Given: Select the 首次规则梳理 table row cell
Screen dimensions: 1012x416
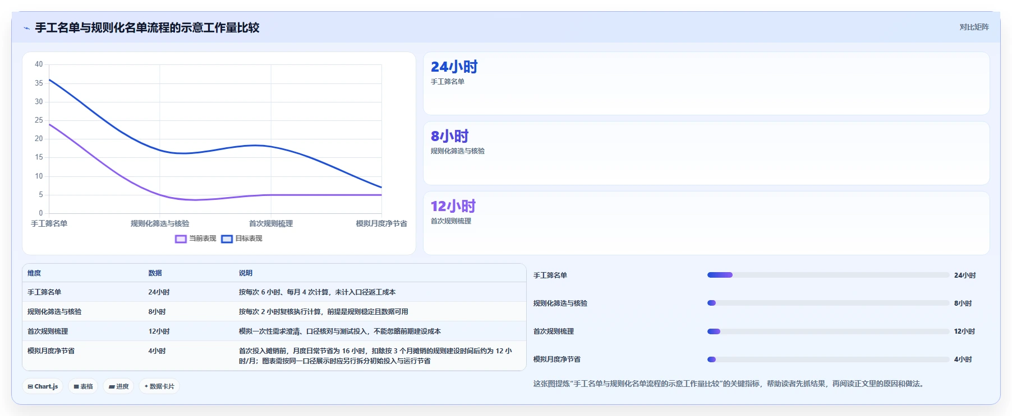Looking at the screenshot, I should (48, 331).
